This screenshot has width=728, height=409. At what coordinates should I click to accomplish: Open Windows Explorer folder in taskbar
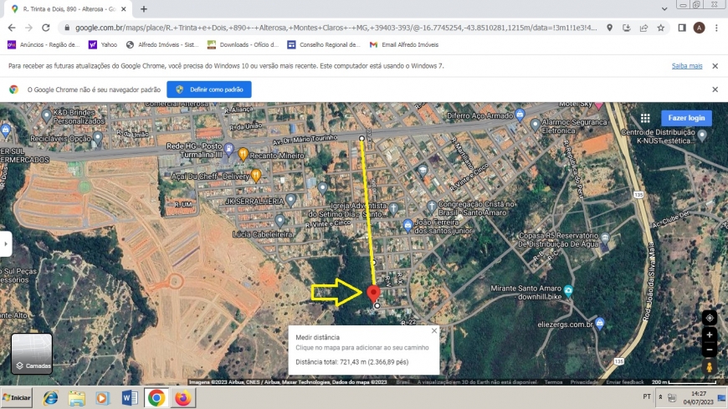tap(77, 398)
